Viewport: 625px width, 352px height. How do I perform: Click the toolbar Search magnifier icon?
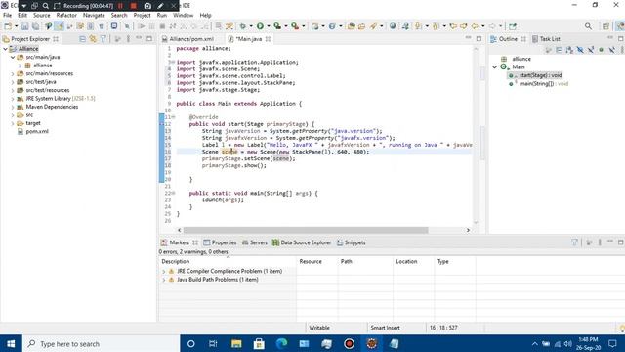(x=588, y=26)
